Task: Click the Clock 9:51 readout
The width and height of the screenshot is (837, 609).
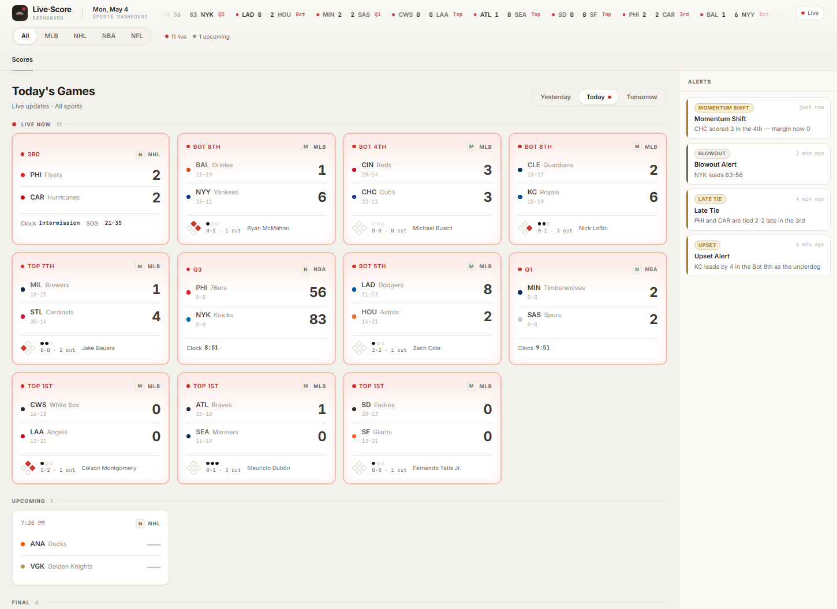Action: pos(534,348)
